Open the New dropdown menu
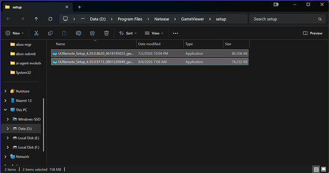Screen dimensions: 329x173 pyautogui.click(x=14, y=33)
